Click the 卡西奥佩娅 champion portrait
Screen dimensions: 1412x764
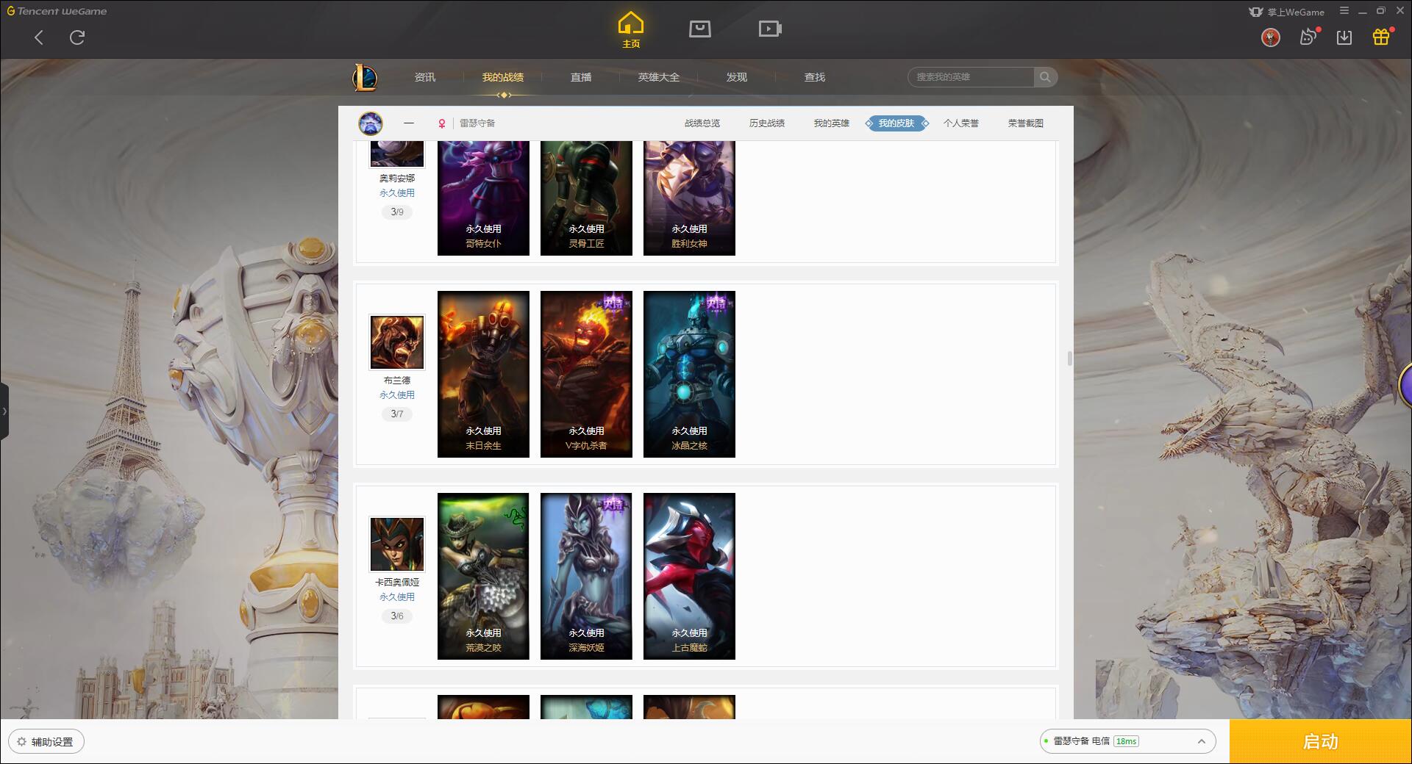tap(397, 544)
